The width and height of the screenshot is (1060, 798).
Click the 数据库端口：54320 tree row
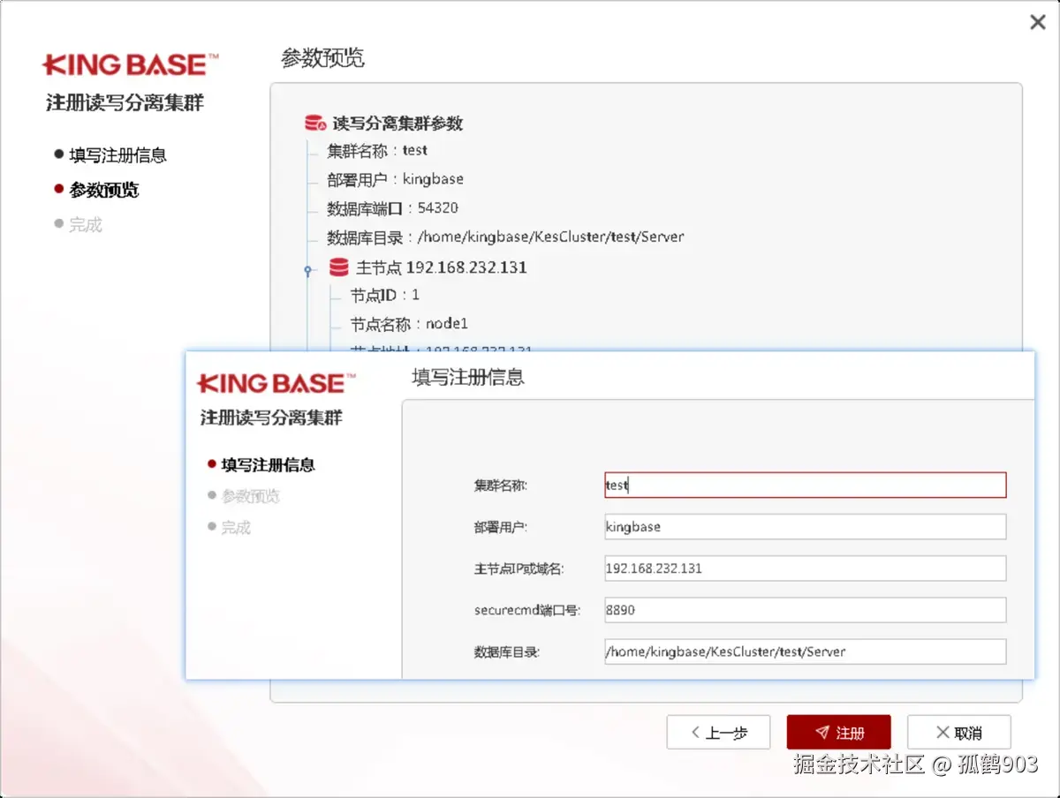click(x=392, y=208)
